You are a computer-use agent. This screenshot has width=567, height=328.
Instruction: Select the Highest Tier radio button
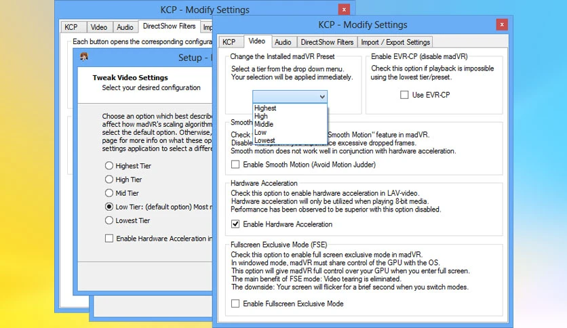109,165
